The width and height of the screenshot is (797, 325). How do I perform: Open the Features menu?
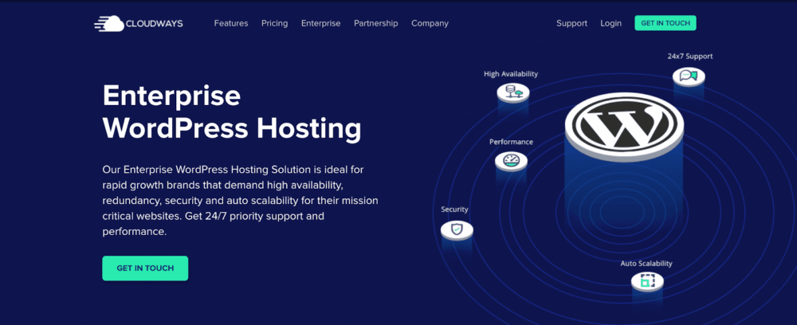click(231, 24)
